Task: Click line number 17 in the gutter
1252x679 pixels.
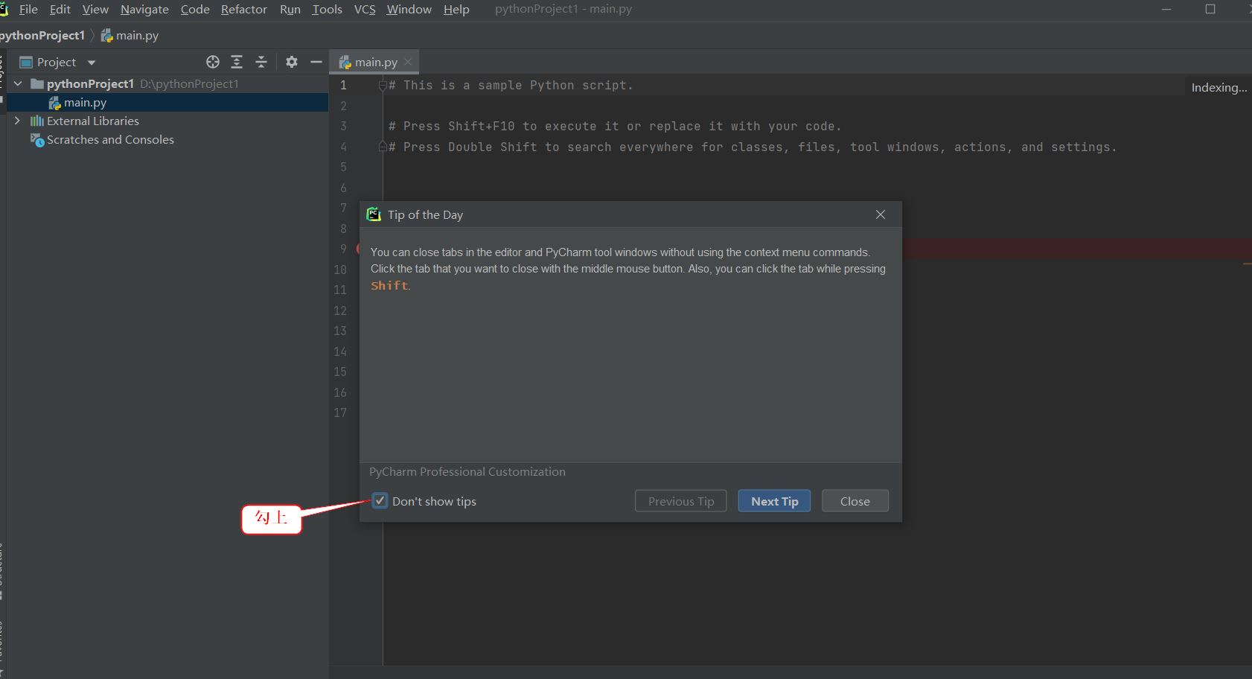Action: pyautogui.click(x=340, y=412)
